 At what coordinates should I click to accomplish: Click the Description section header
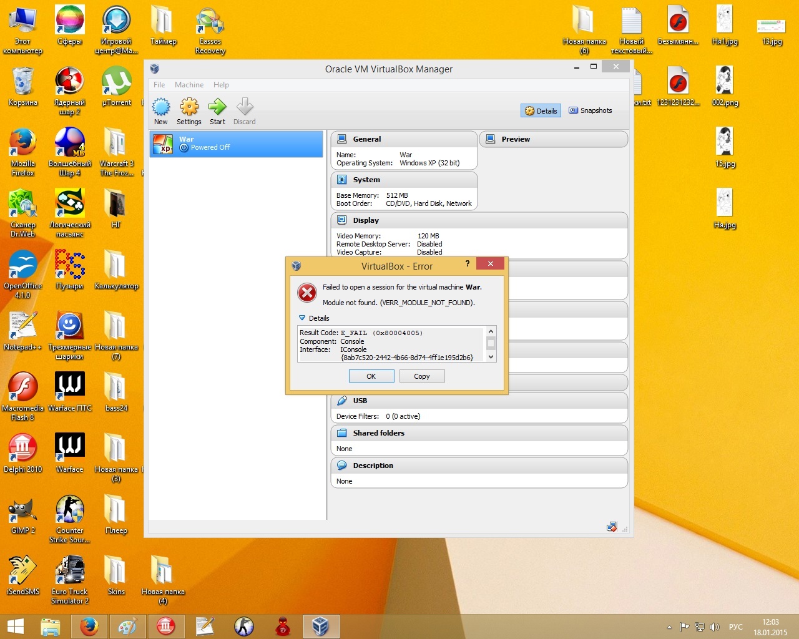click(x=479, y=466)
